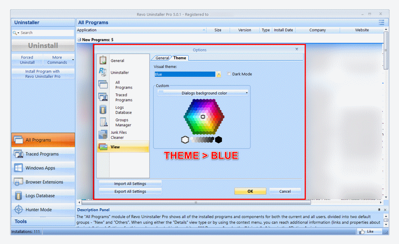The image size is (399, 244).
Task: Sort by Size column header
Action: (x=218, y=30)
